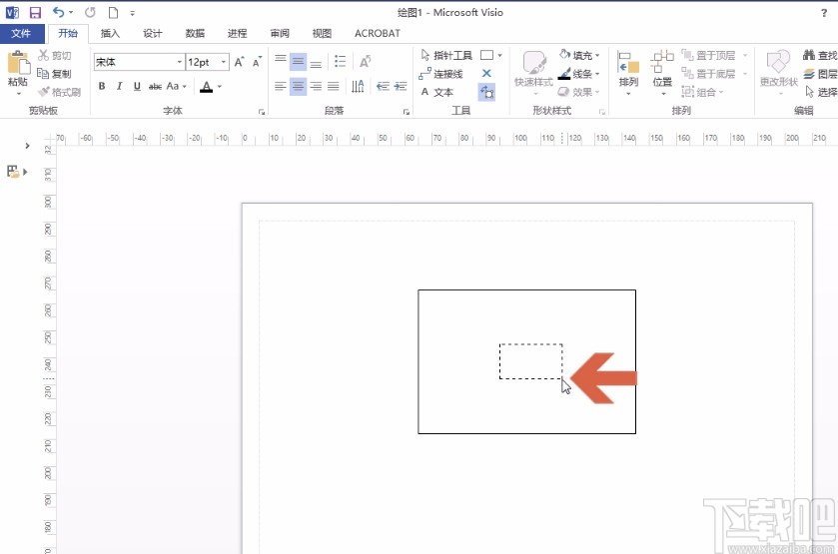This screenshot has height=554, width=838.
Task: Open the Arrange (排列) dropdown button
Action: click(x=628, y=73)
